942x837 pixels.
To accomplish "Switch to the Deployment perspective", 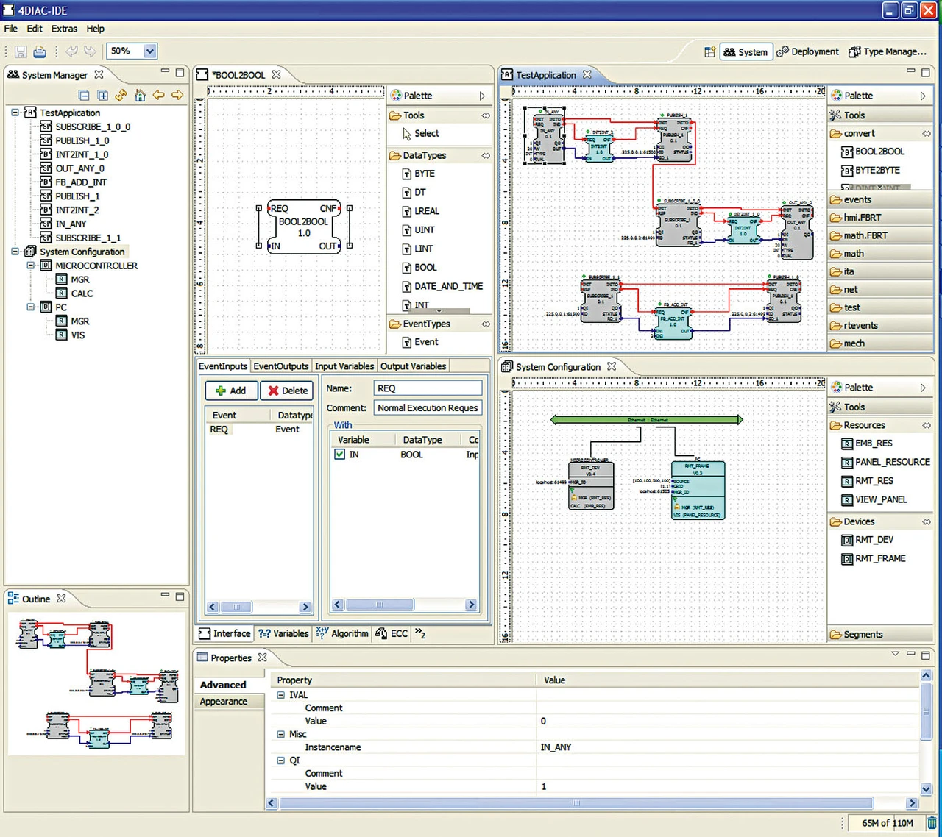I will click(807, 51).
